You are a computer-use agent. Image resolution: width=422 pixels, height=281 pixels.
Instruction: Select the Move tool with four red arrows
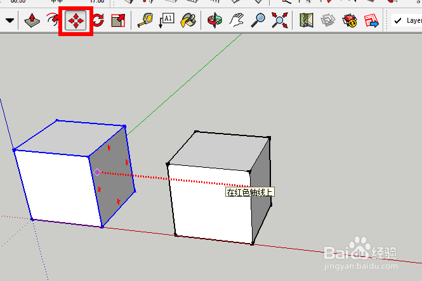tap(76, 21)
